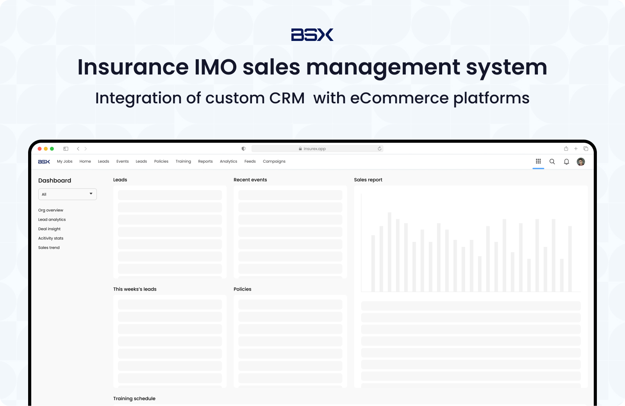Open the user profile avatar

[581, 161]
